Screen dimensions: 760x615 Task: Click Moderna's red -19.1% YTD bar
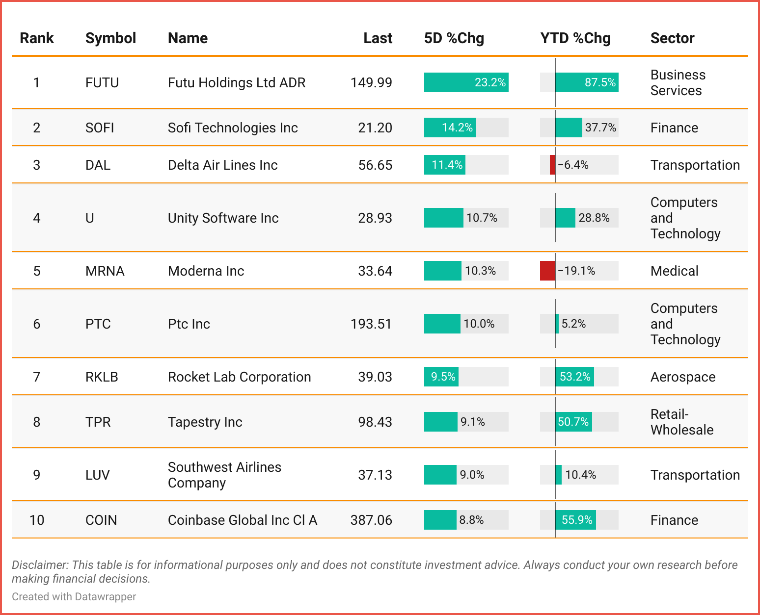(x=547, y=271)
